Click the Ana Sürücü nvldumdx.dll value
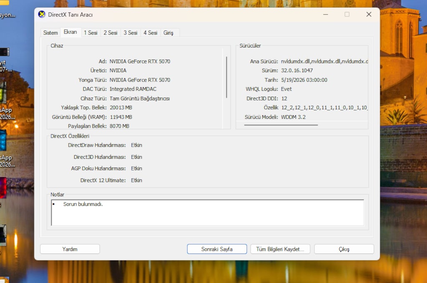Image resolution: width=427 pixels, height=283 pixels. pyautogui.click(x=324, y=62)
